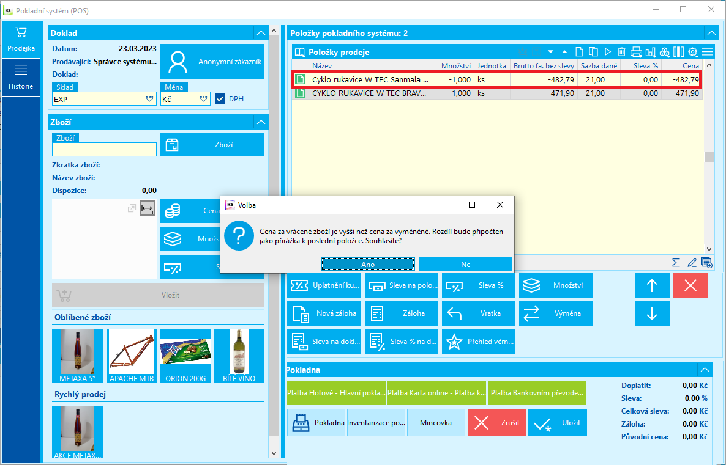Switch to the Historie tab
The height and width of the screenshot is (465, 726).
pos(21,77)
